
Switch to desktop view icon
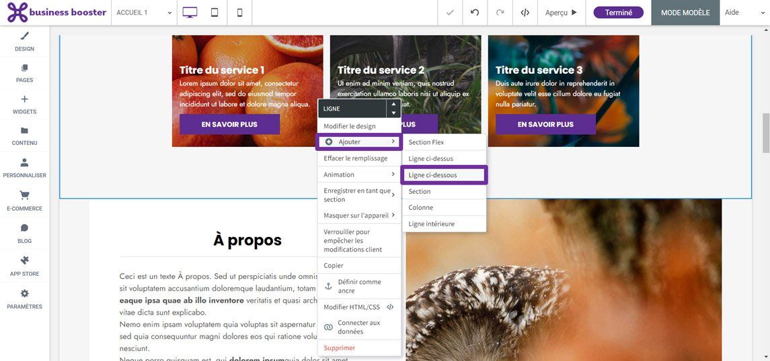point(190,13)
